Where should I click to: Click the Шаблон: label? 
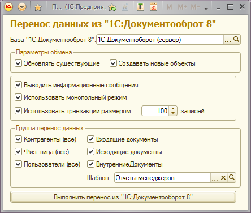point(99,178)
